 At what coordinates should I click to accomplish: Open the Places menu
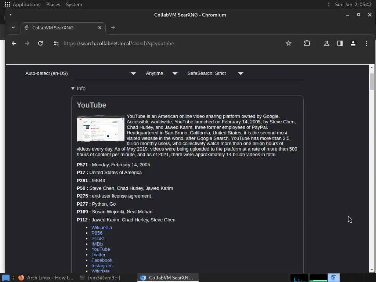53,4
